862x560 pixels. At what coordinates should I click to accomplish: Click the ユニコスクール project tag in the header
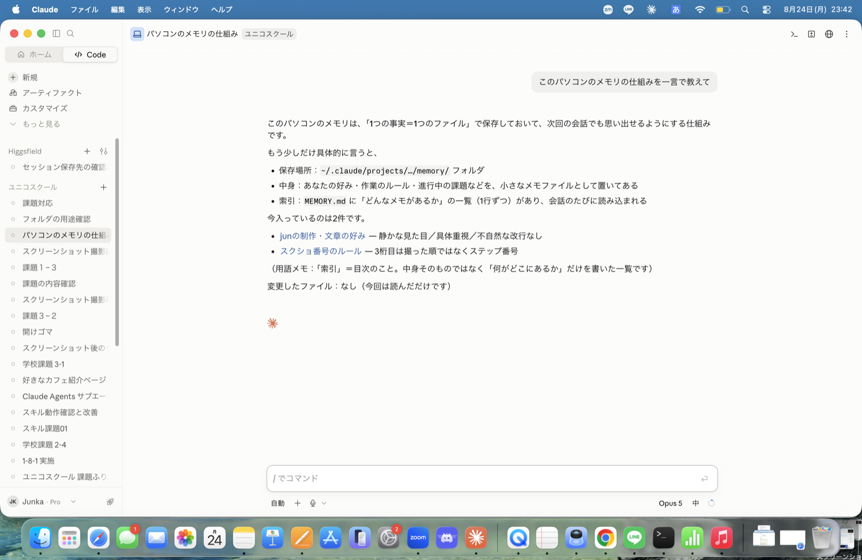point(269,34)
